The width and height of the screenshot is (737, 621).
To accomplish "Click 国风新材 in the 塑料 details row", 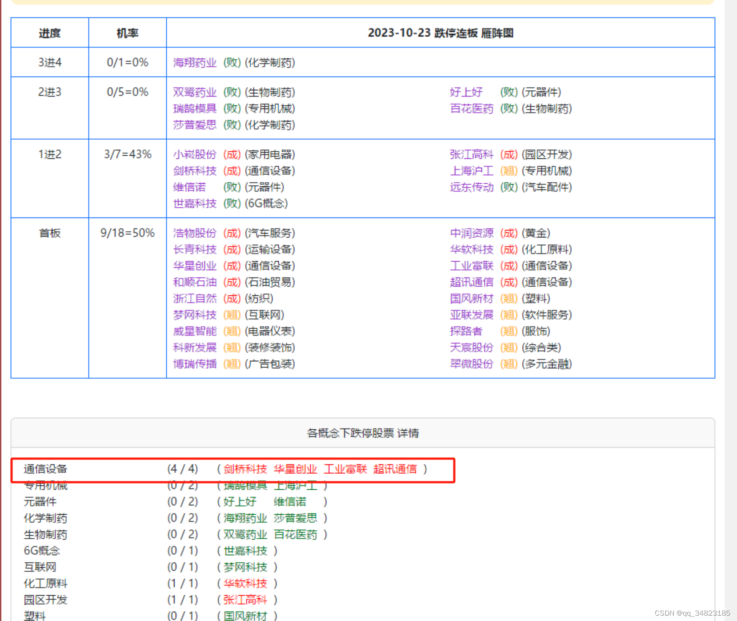I will (245, 616).
